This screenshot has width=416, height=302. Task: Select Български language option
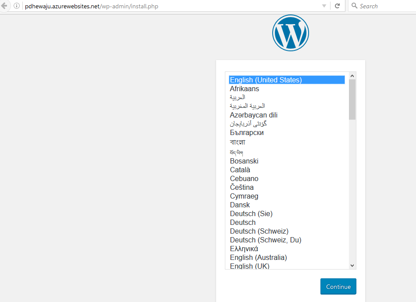tap(287, 132)
